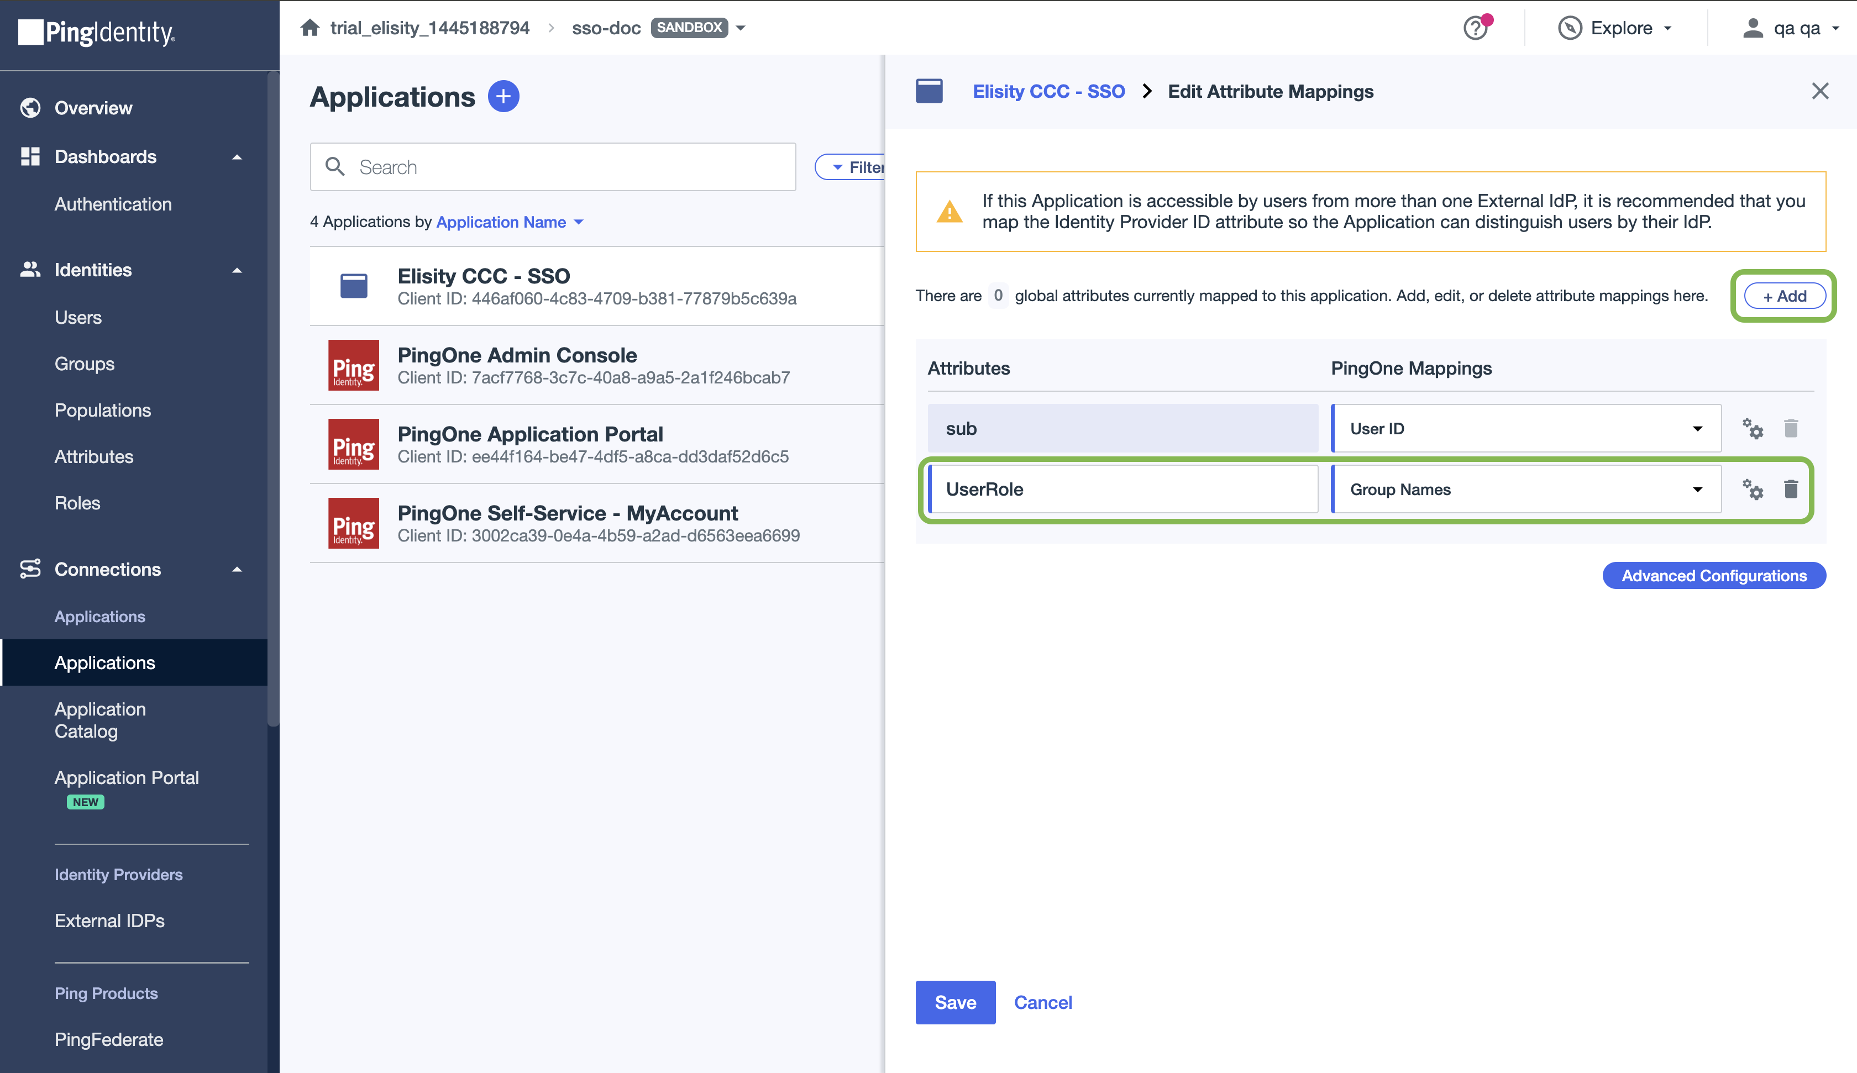Open gear settings for sub attribute
This screenshot has height=1073, width=1857.
(1753, 428)
